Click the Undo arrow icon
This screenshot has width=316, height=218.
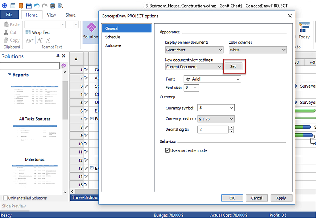pyautogui.click(x=37, y=6)
